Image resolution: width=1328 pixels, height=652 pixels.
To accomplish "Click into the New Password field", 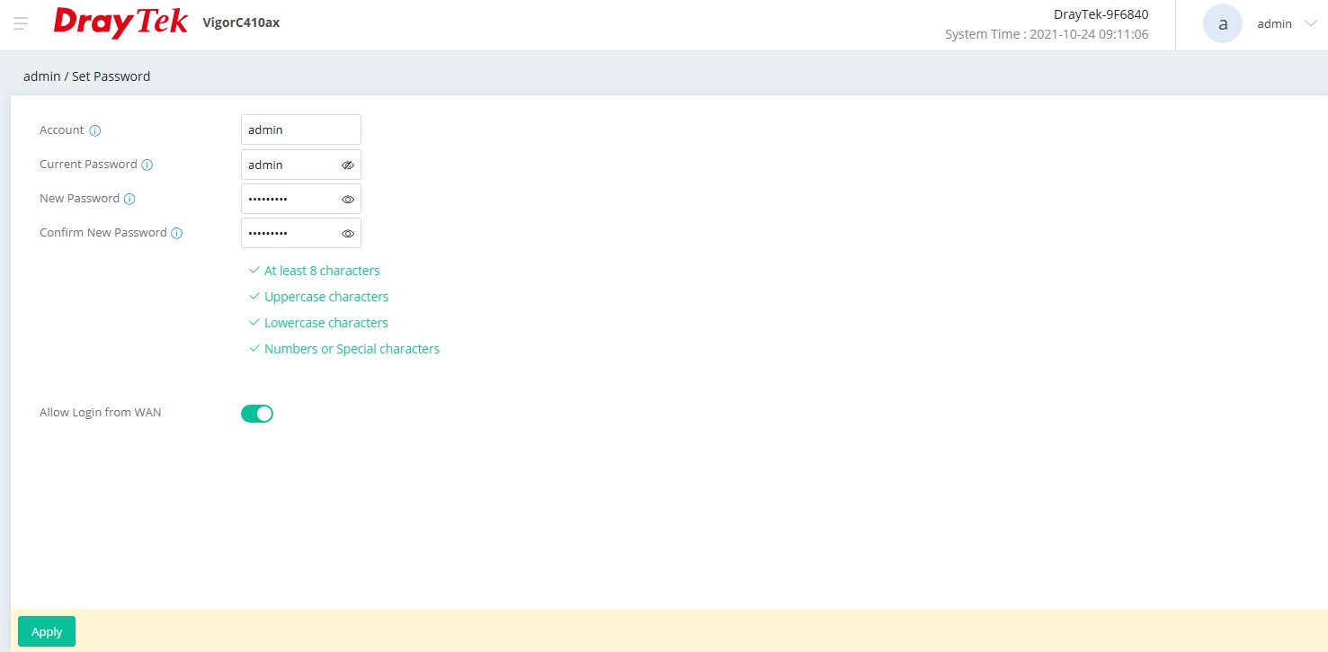I will tap(290, 199).
